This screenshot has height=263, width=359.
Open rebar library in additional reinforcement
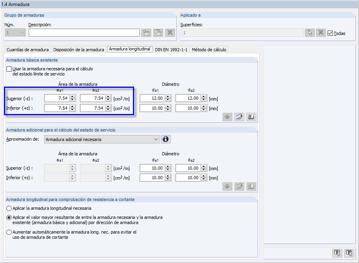click(251, 186)
